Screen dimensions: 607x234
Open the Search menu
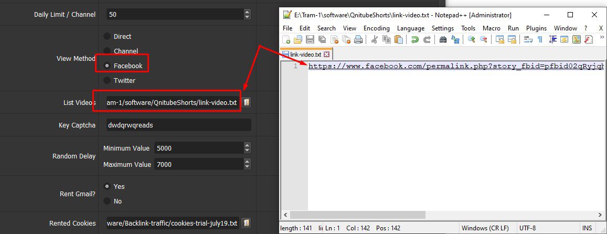coord(326,28)
